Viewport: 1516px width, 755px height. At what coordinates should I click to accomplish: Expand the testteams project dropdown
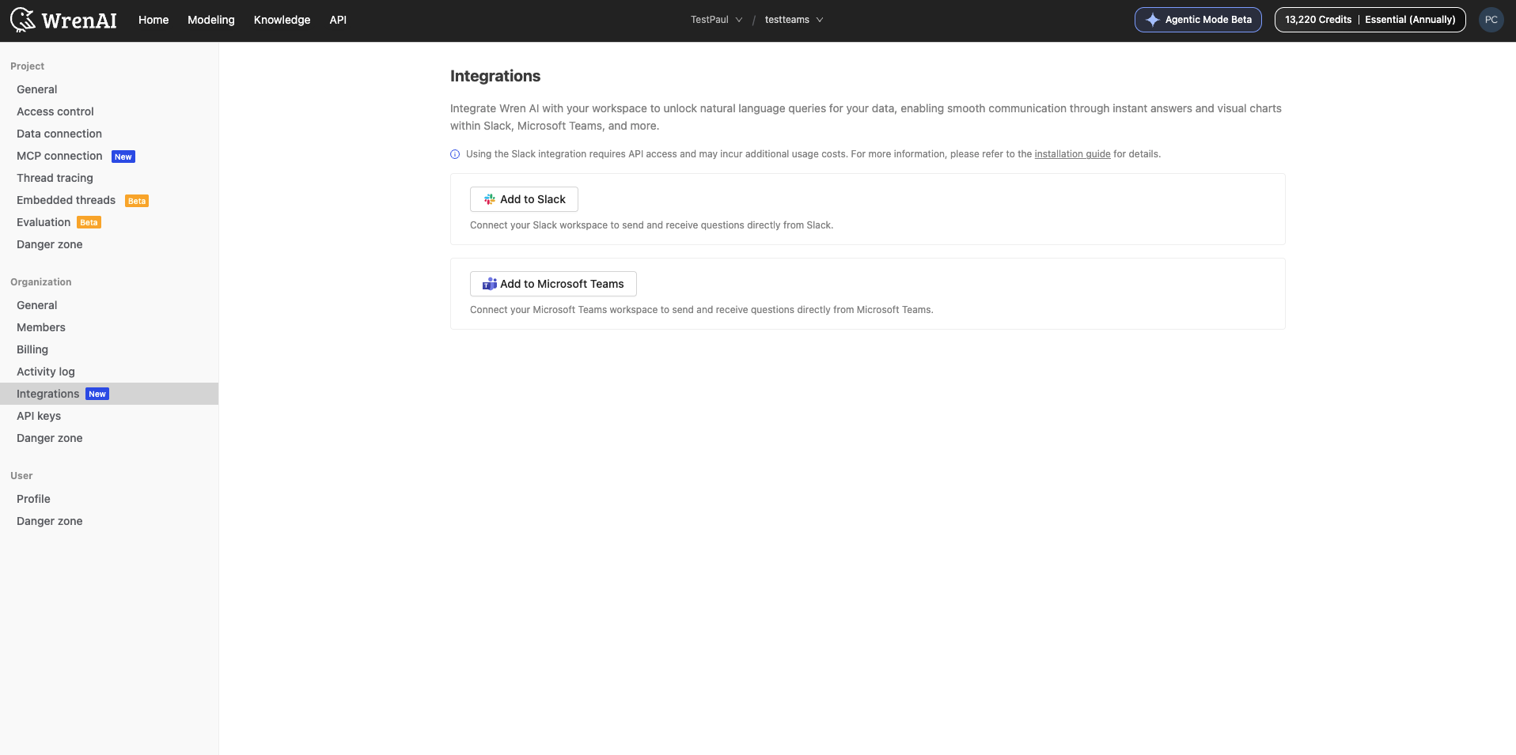point(794,20)
